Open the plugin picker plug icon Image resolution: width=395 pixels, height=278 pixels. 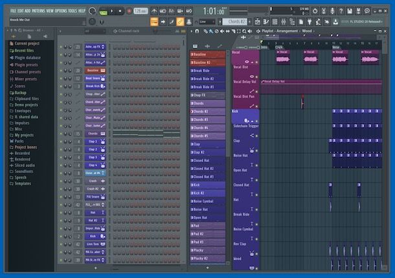(310, 22)
